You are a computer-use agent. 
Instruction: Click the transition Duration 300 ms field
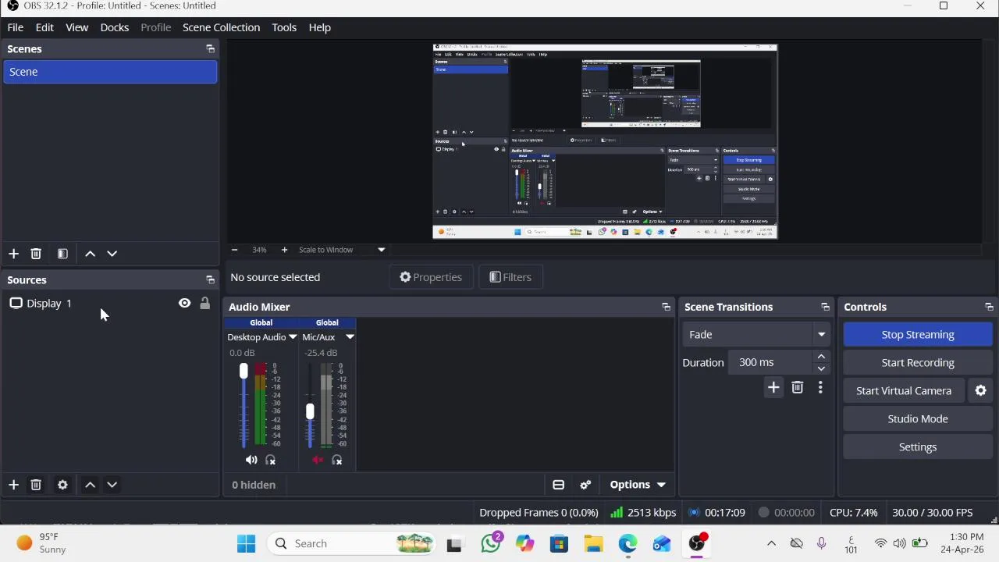pyautogui.click(x=770, y=363)
